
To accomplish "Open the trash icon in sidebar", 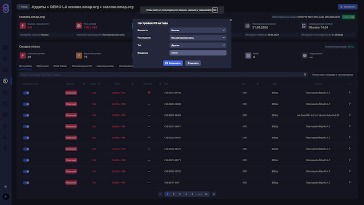I will [x=6, y=148].
